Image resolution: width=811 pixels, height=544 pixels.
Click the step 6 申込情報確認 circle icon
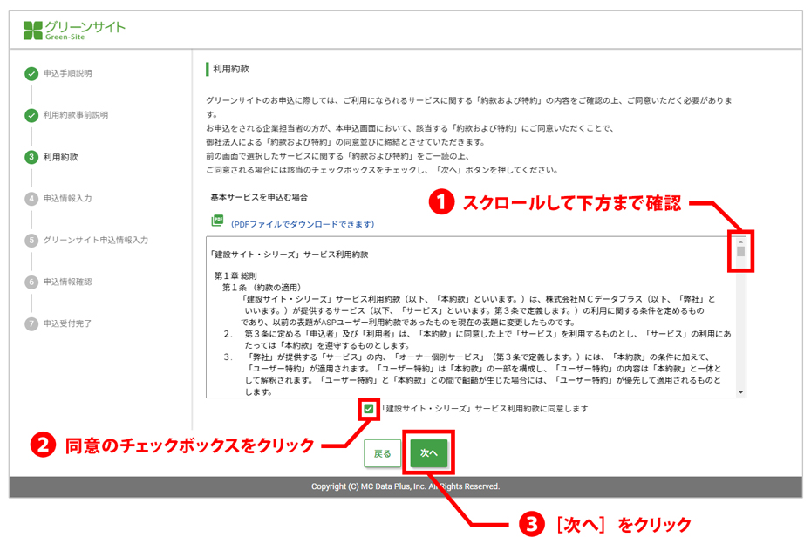click(x=31, y=282)
